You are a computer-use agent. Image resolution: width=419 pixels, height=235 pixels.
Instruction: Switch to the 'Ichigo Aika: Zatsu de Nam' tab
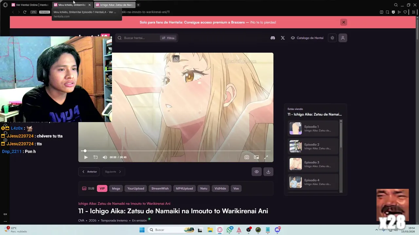115,5
